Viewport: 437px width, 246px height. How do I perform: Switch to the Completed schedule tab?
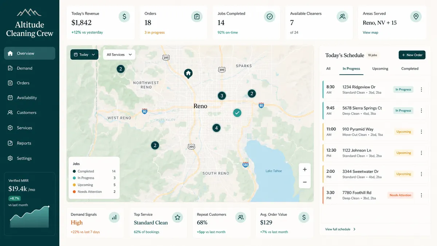pos(410,69)
